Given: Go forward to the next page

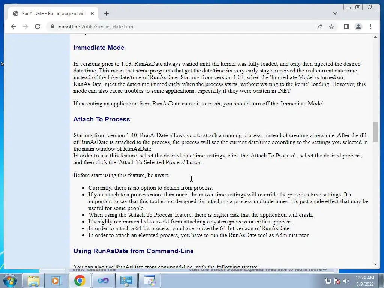Looking at the screenshot, I should [x=25, y=27].
